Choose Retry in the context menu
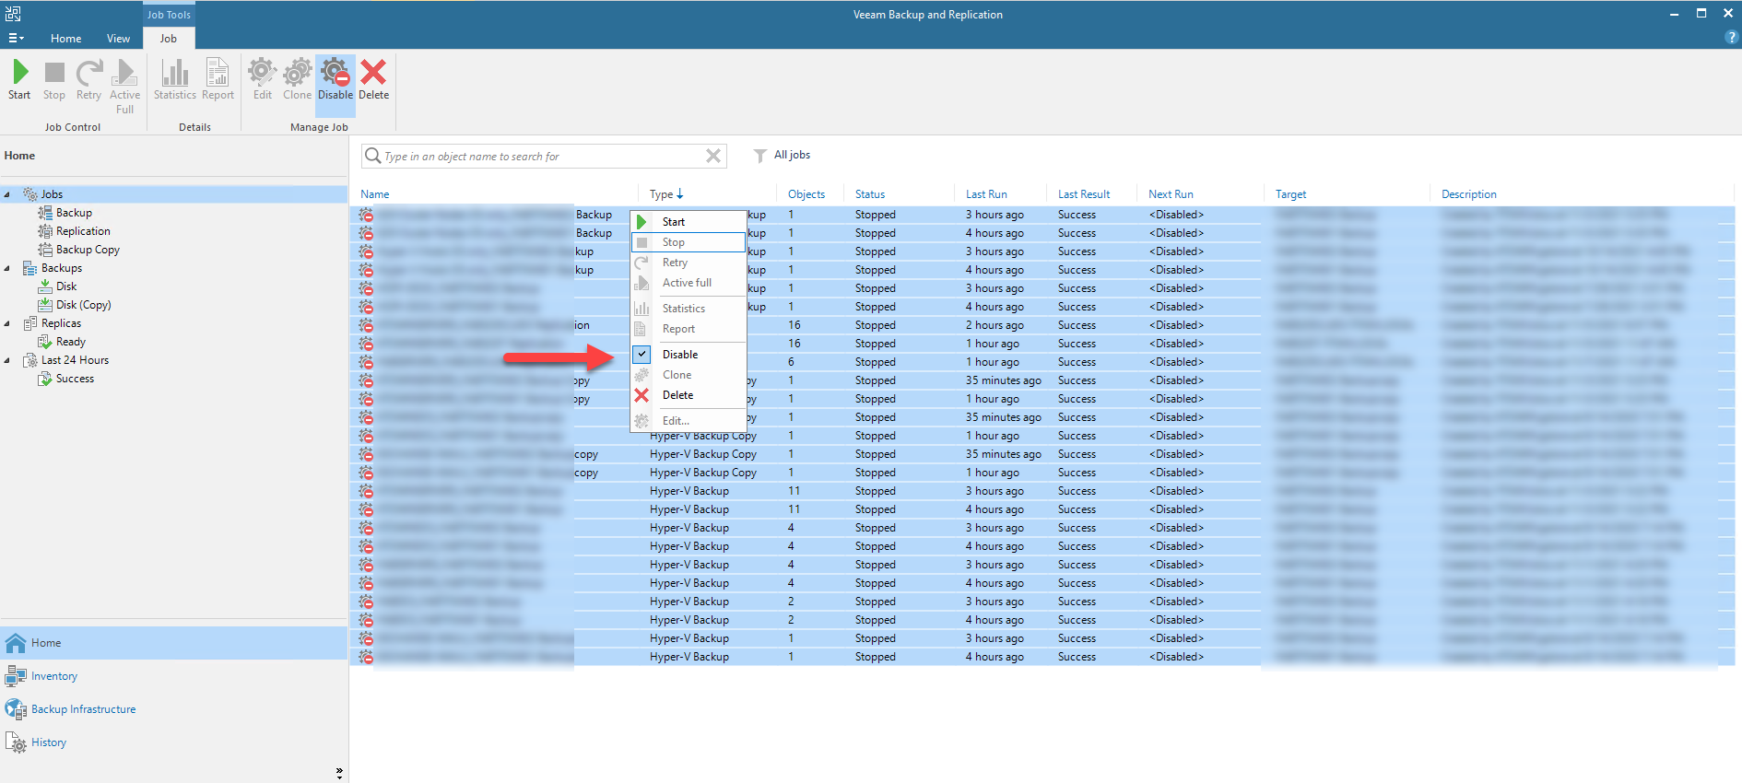Image resolution: width=1742 pixels, height=783 pixels. tap(689, 263)
